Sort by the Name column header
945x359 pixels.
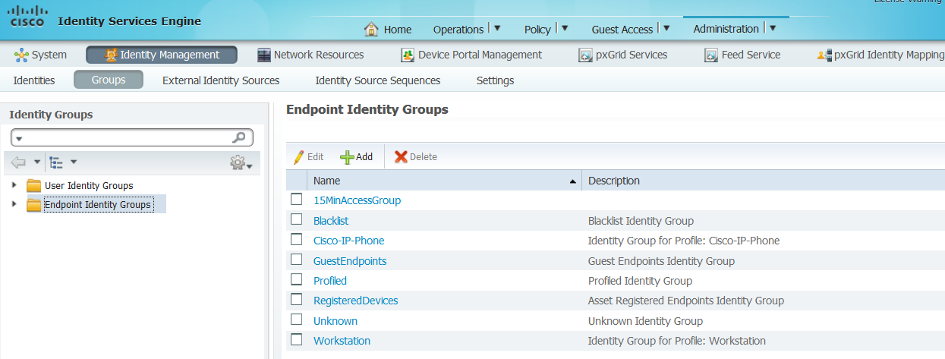(x=444, y=181)
